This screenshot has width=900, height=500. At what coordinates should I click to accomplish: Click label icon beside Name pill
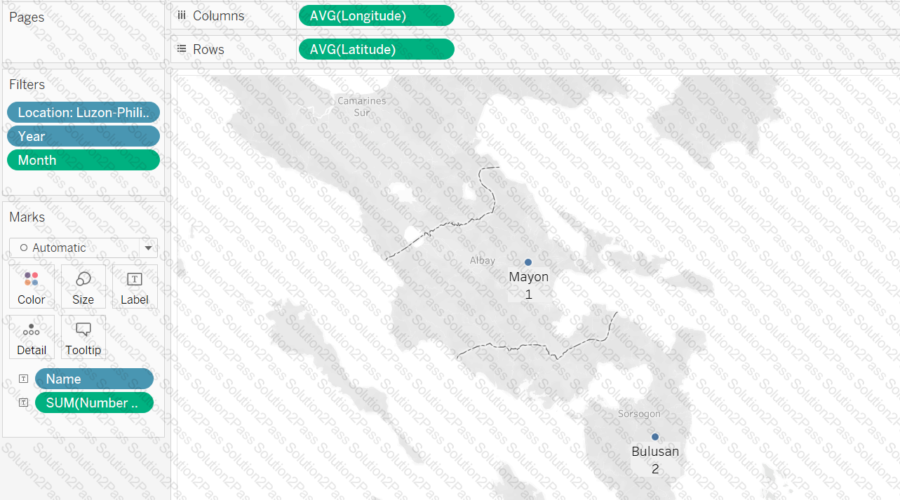(x=24, y=379)
